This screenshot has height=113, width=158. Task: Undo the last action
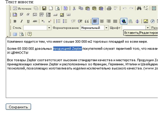pyautogui.click(x=125, y=8)
